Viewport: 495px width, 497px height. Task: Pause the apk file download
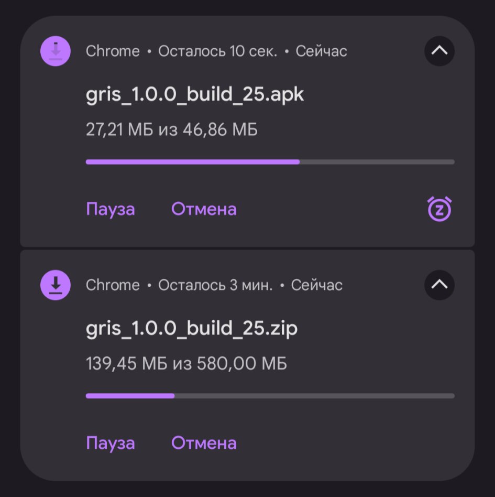(x=110, y=209)
